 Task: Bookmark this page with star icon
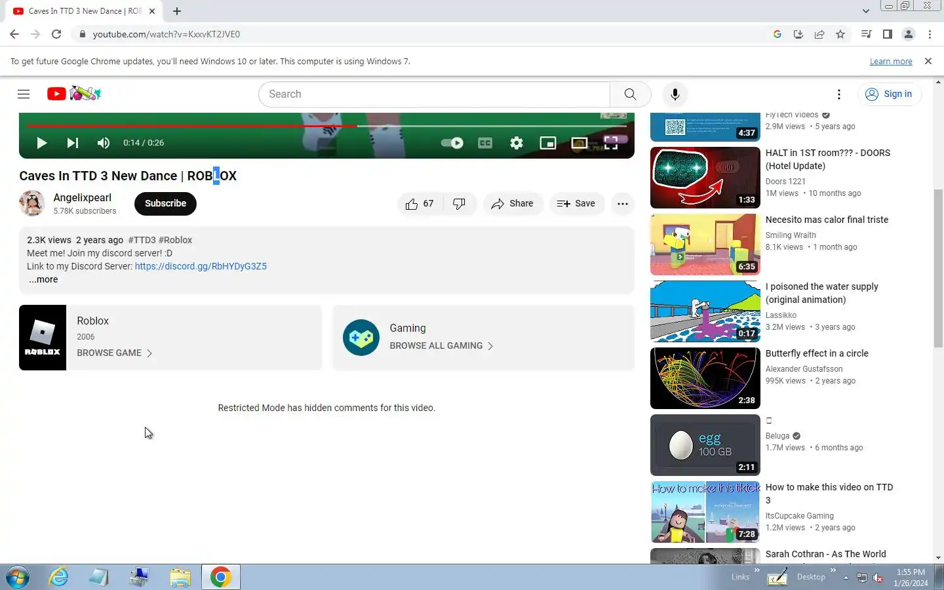[840, 34]
